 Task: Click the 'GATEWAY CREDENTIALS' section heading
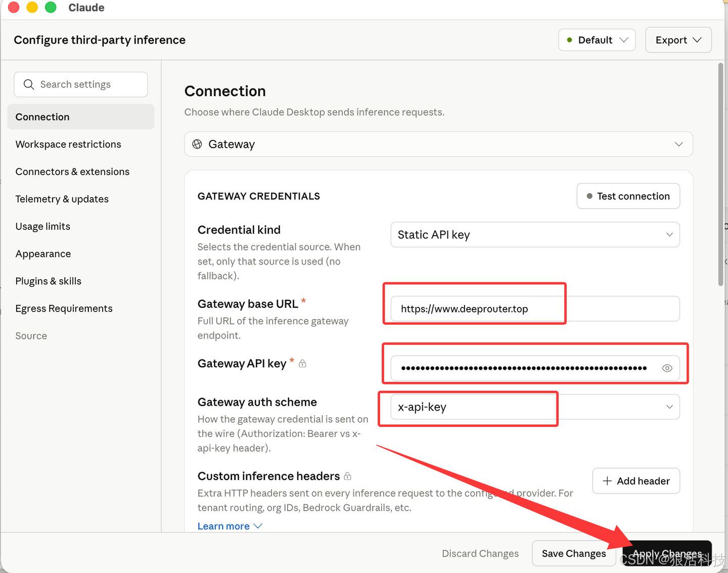coord(259,196)
